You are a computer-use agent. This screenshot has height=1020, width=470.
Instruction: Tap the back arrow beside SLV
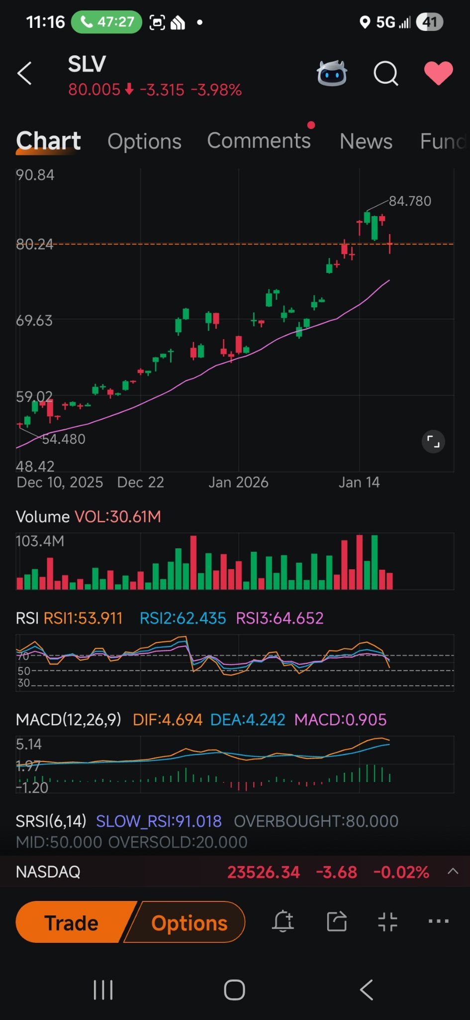24,74
